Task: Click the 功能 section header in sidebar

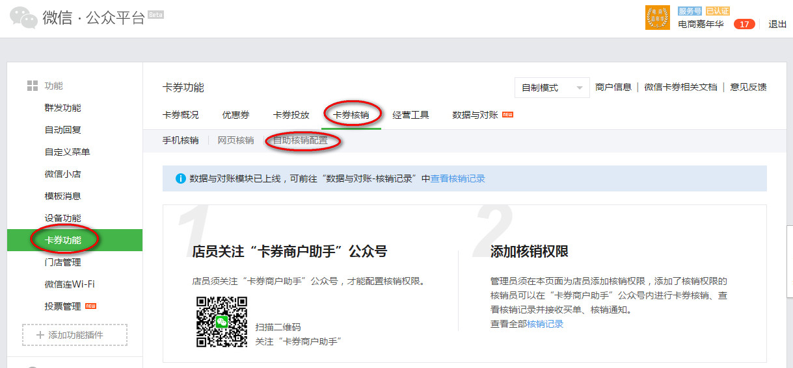Action: pos(54,86)
